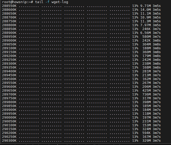The width and height of the screenshot is (171, 145).
Task: Click the speed value '153M'
Action: coord(146,125)
